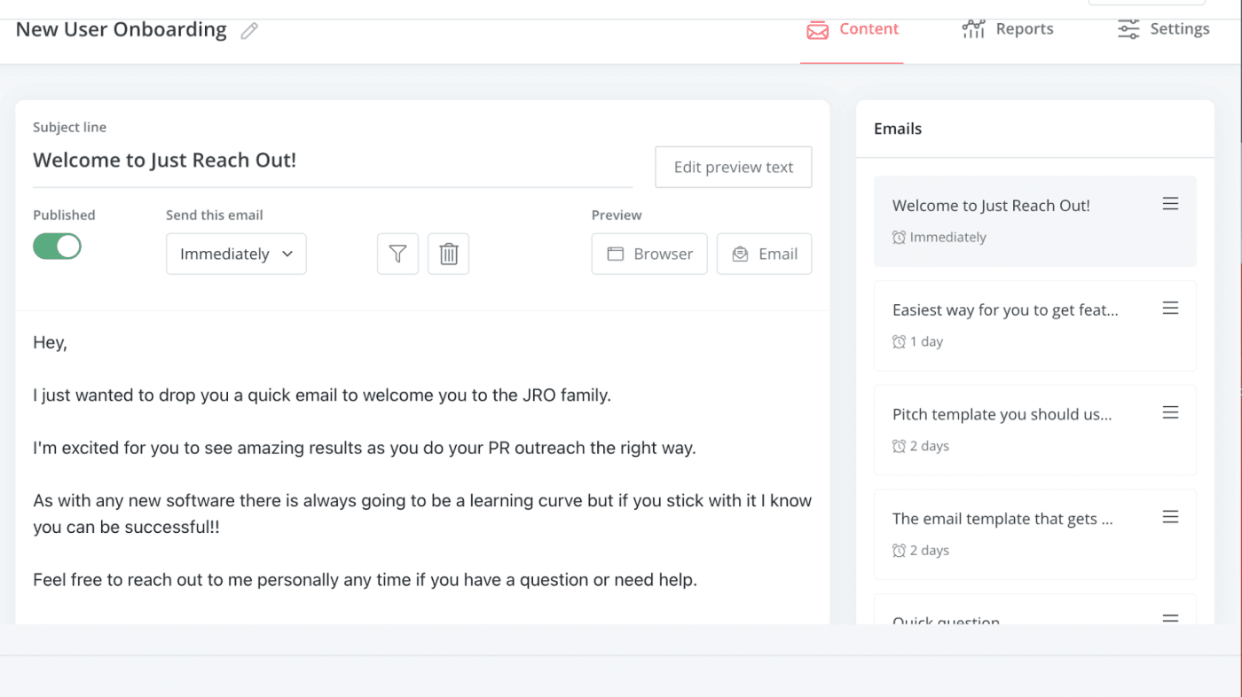Click hamburger icon on Easiest way email
Viewport: 1242px width, 697px height.
coord(1170,308)
